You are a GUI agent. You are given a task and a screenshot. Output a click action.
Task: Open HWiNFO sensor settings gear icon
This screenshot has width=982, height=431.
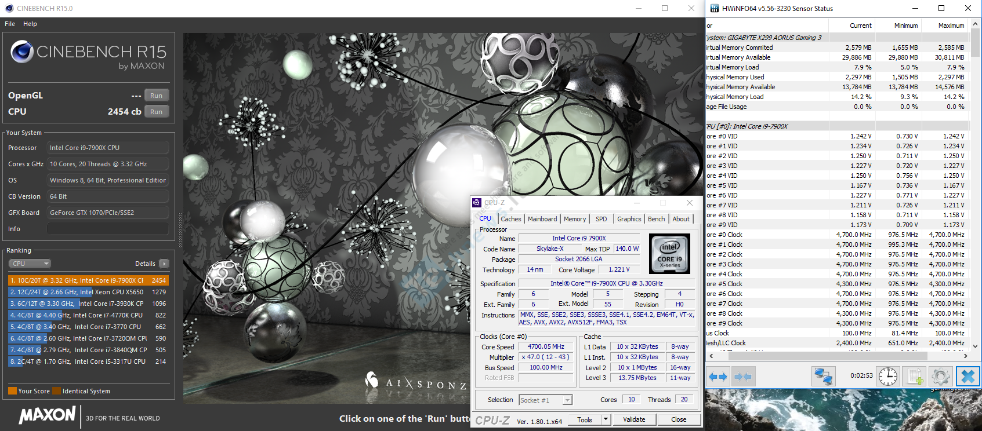coord(941,377)
